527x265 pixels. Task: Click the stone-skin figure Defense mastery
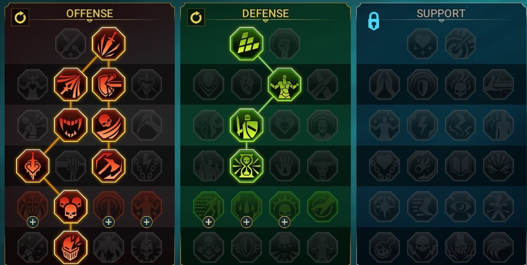coord(284,84)
